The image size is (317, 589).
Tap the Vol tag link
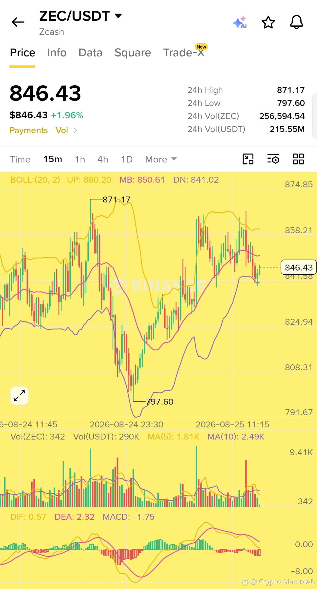click(x=62, y=130)
